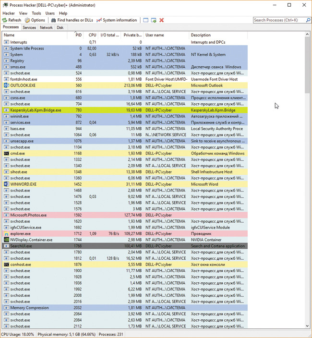The height and width of the screenshot is (338, 312).
Task: Click the cmd.exe console icon
Action: pyautogui.click(x=6, y=153)
